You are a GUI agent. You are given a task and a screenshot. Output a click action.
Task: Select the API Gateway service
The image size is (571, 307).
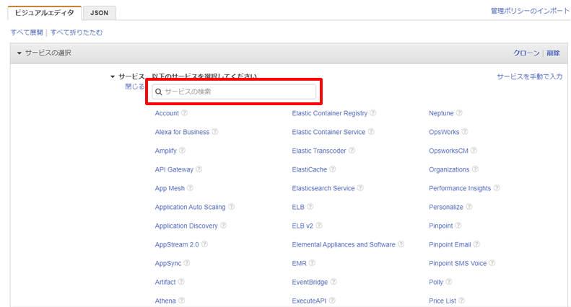coord(174,169)
